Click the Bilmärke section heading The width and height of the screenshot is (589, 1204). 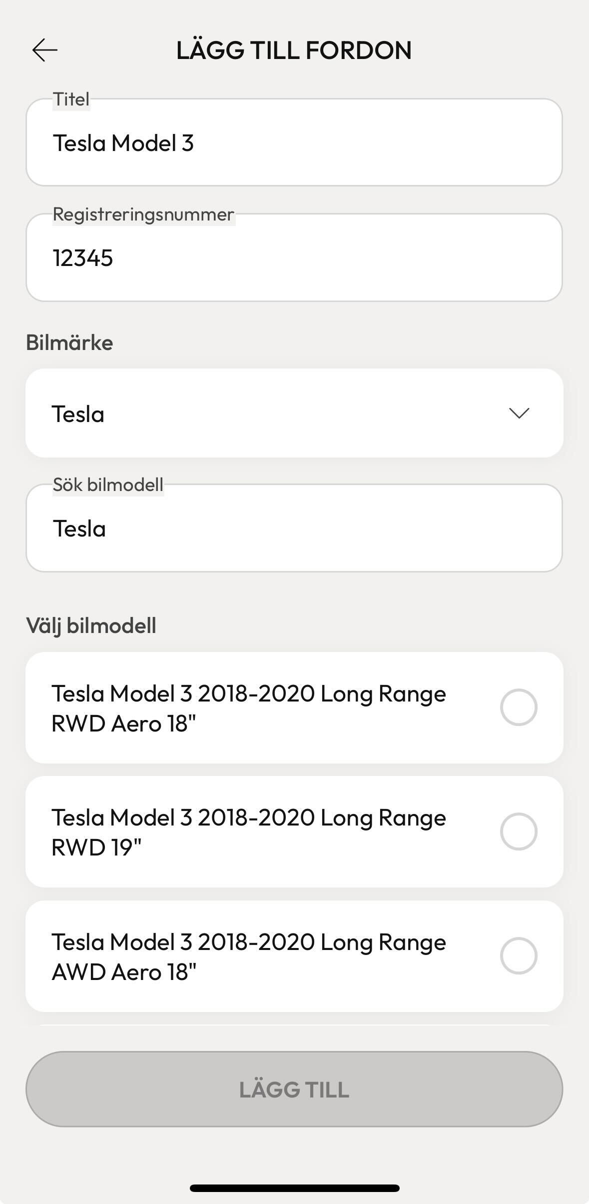[x=69, y=342]
